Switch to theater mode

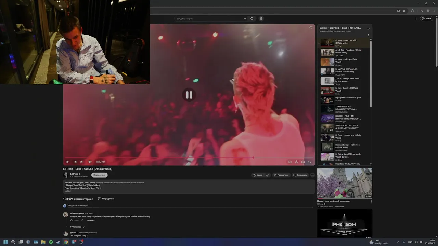tap(303, 162)
